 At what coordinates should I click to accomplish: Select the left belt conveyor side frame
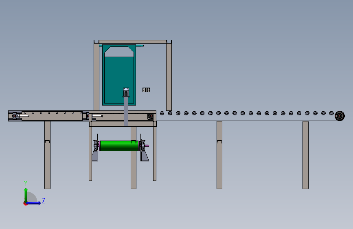pos(48,116)
